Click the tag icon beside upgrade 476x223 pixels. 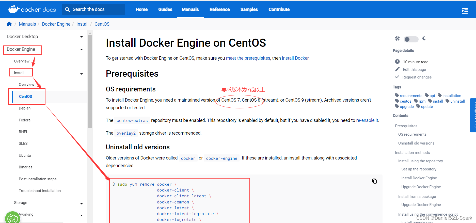[x=397, y=106]
